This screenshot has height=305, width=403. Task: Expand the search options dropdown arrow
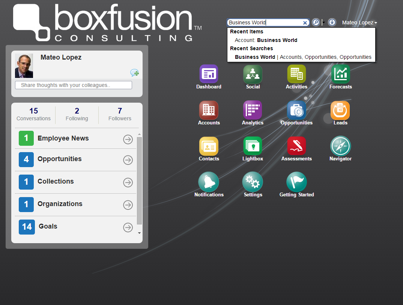(323, 22)
